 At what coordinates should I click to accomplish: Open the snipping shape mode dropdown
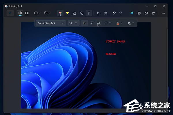[x=37, y=13]
